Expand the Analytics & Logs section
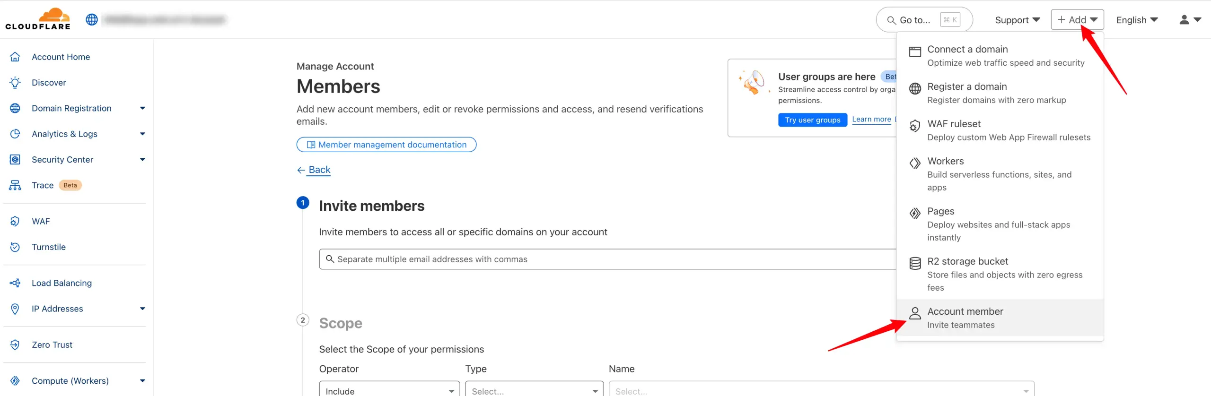 [142, 134]
